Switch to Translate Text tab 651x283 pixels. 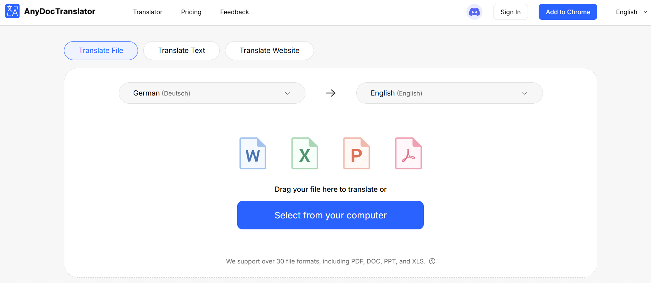(181, 50)
